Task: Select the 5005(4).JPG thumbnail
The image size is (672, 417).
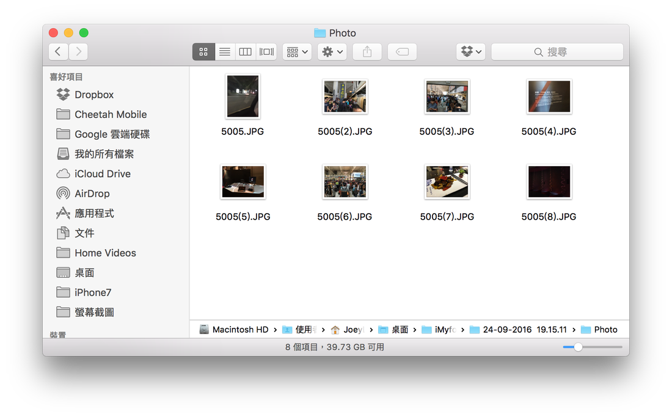Action: click(549, 96)
